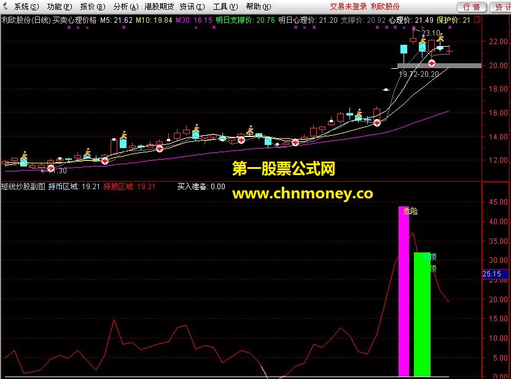
Task: Click the red 持股区域: 19.21 value
Action: pos(130,186)
